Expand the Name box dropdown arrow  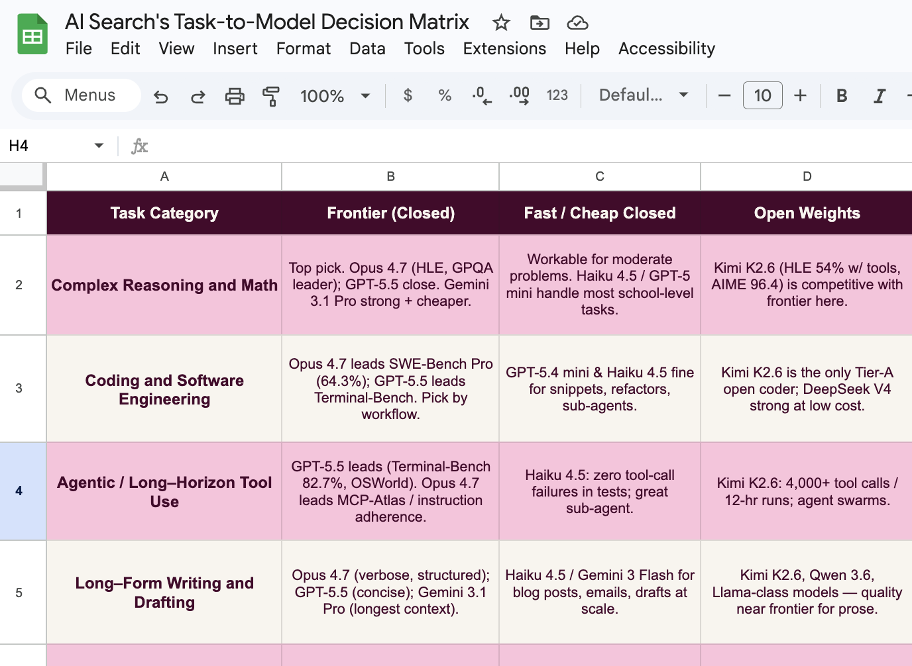99,146
